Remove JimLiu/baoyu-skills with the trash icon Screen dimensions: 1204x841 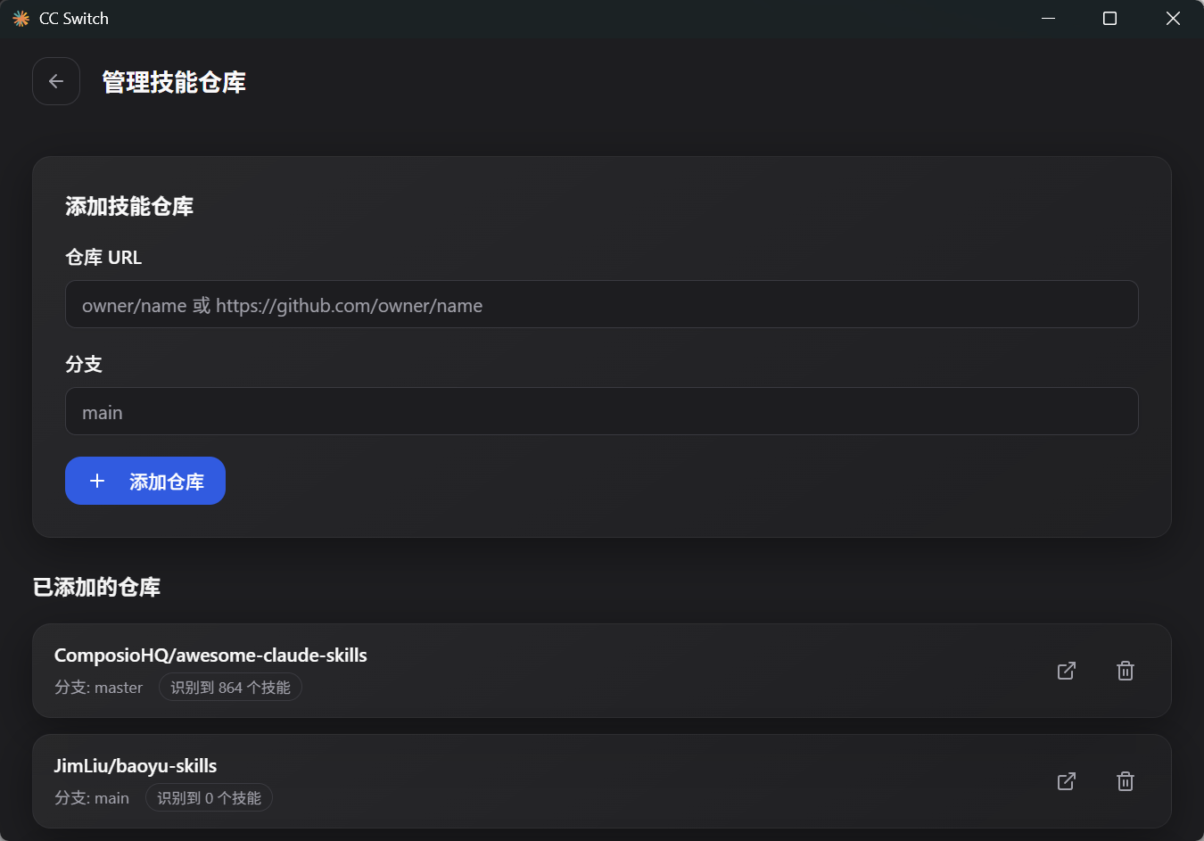1126,781
